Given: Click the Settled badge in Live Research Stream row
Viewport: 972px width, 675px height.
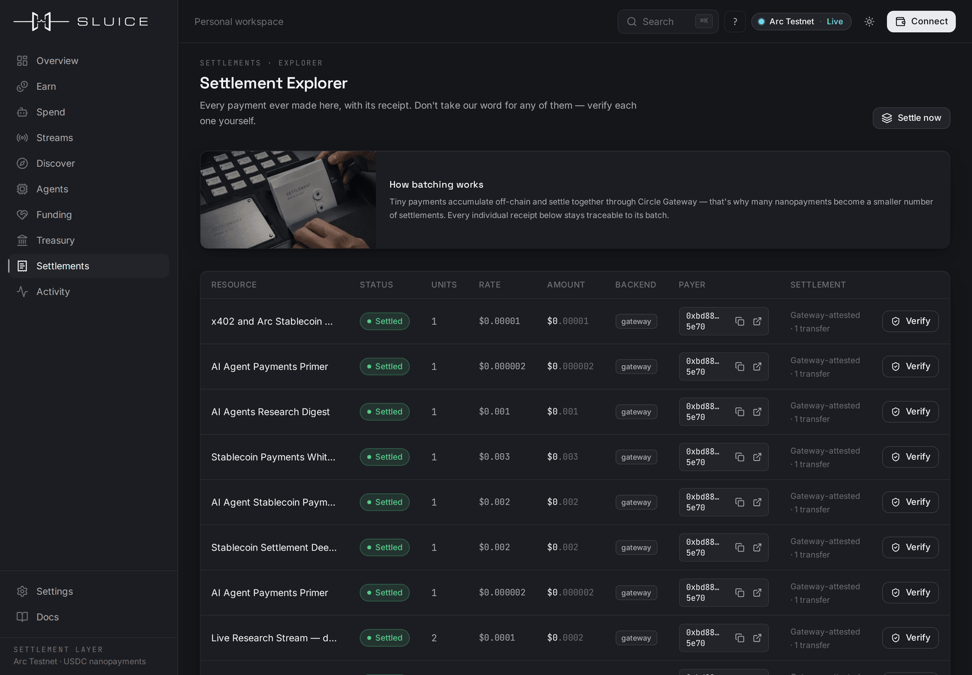Looking at the screenshot, I should click(x=385, y=638).
